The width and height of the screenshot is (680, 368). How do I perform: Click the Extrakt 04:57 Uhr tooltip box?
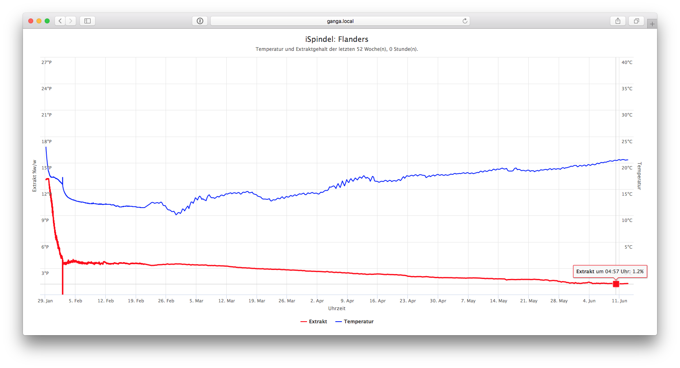(609, 272)
